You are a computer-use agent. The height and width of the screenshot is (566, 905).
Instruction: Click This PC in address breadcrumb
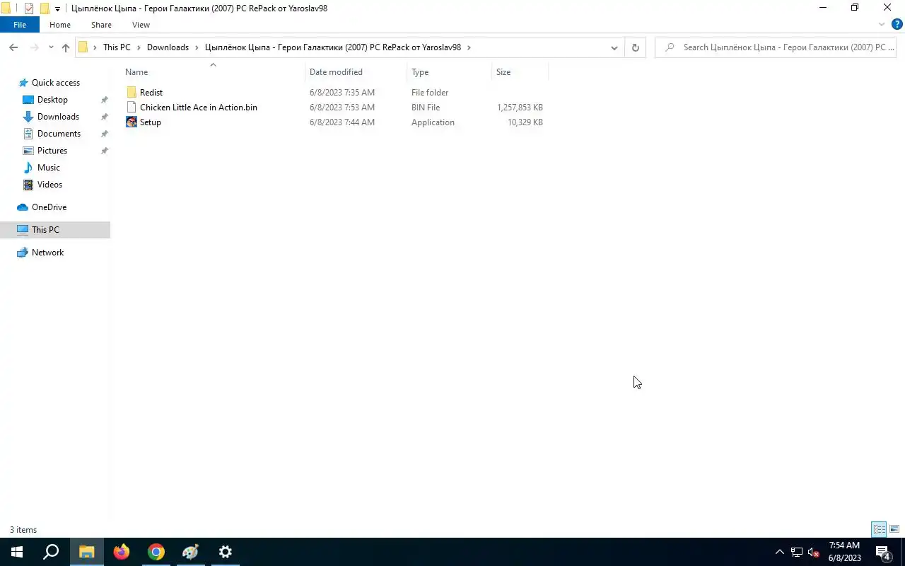pos(117,47)
